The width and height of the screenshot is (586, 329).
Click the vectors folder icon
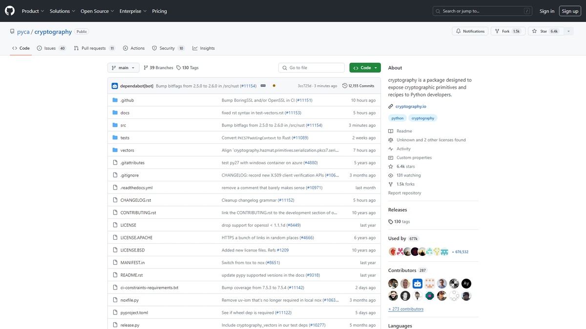(x=115, y=150)
